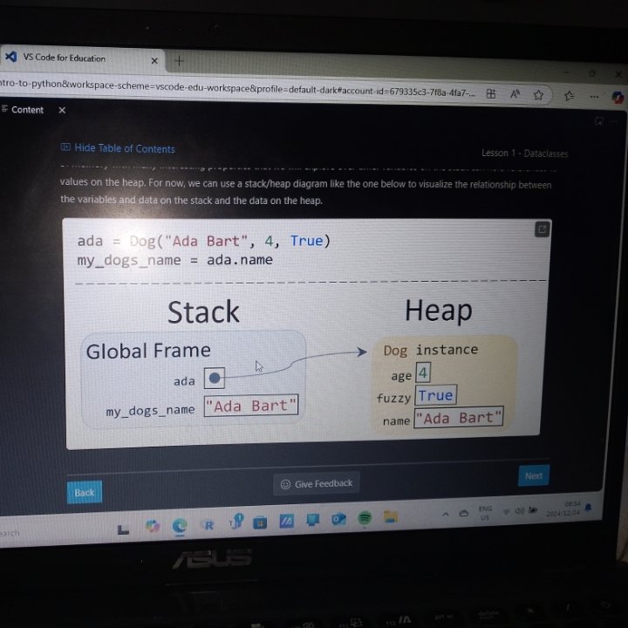Expand the hidden system tray icons chevron
Viewport: 628px width, 628px height.
pos(446,514)
